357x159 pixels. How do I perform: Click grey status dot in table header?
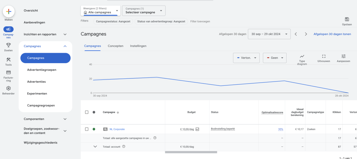(x=94, y=112)
